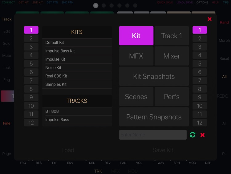
Task: Select slot 2 in the left number column
Action: [x=31, y=38]
